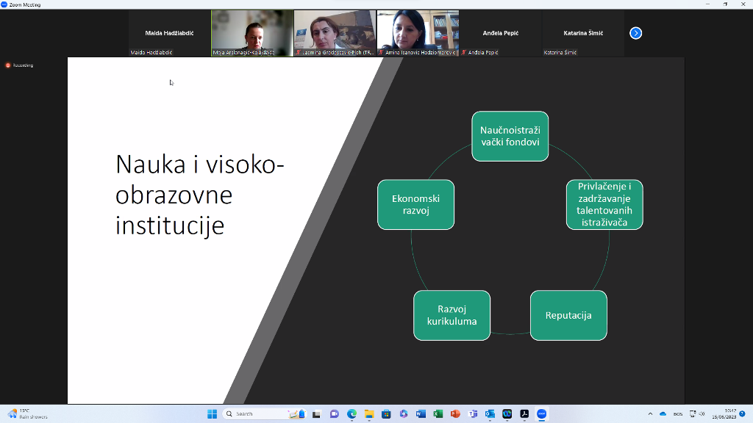Launch Excel from the taskbar
The width and height of the screenshot is (753, 423).
click(x=438, y=414)
